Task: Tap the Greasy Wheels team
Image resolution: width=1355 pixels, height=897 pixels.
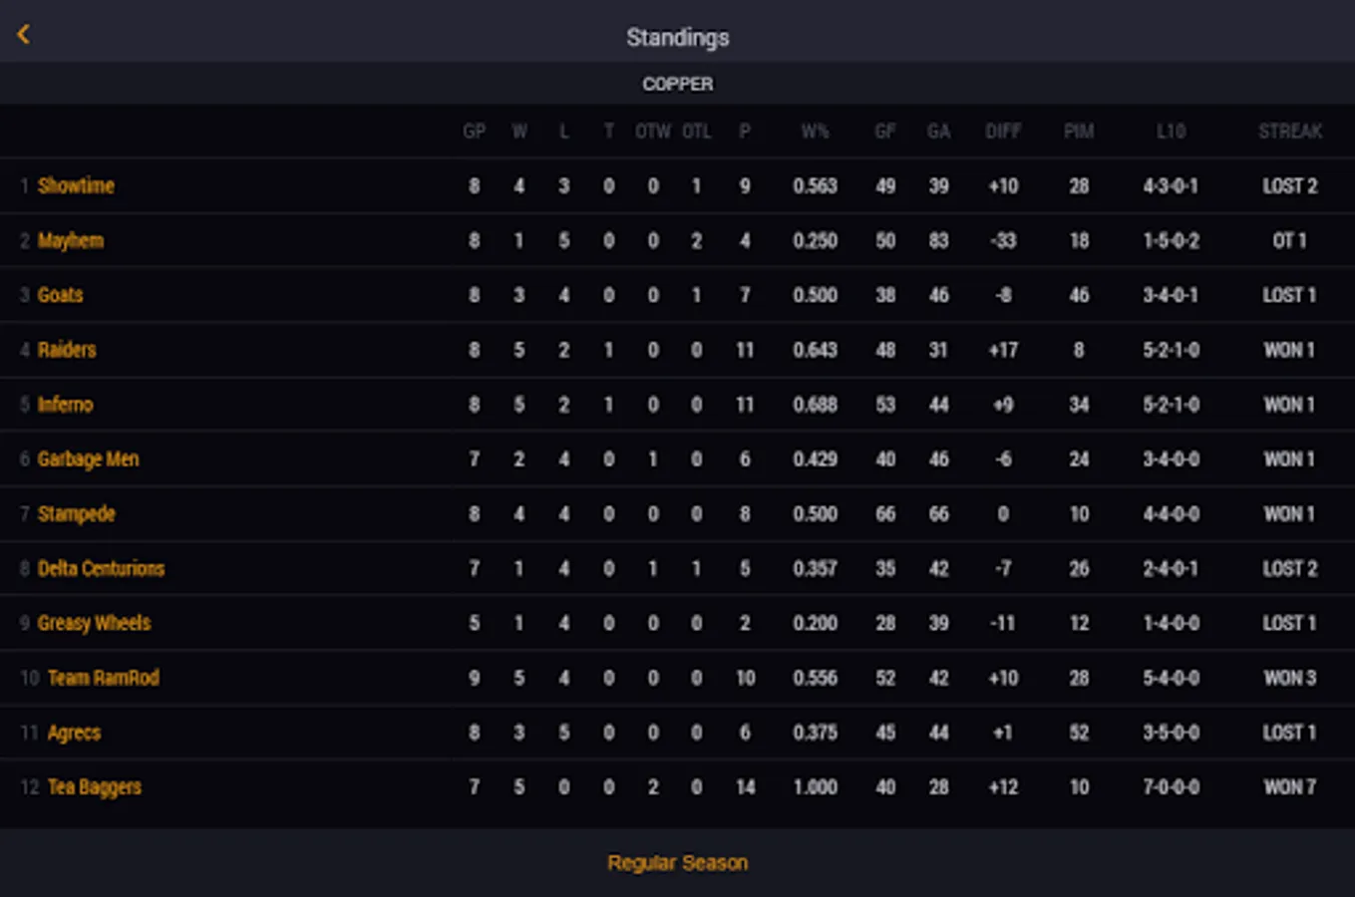Action: pos(94,624)
